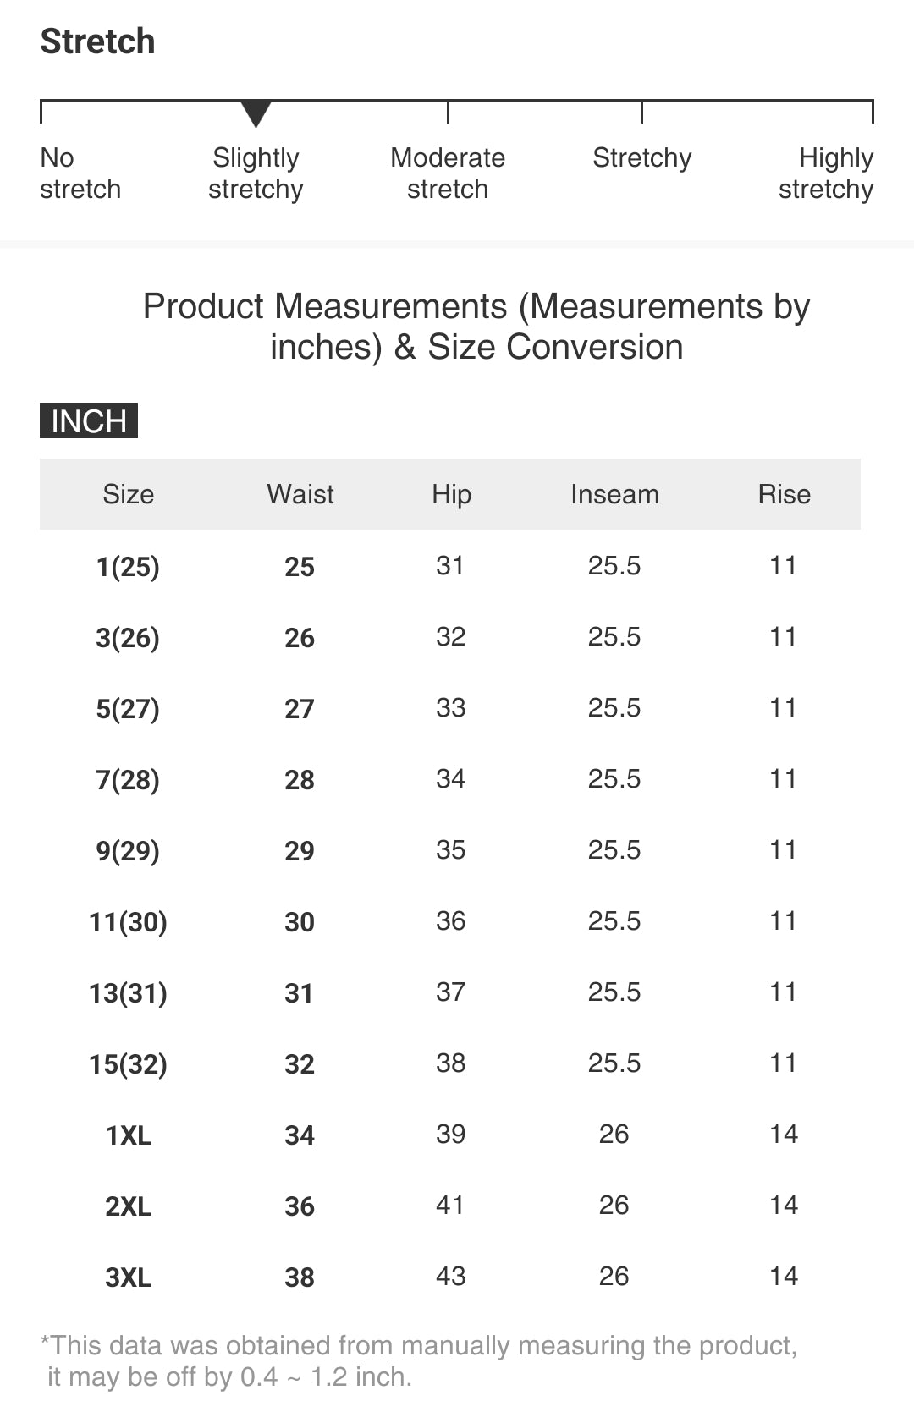The image size is (914, 1412).
Task: Click the Slightly stretchy label
Action: coord(256,173)
